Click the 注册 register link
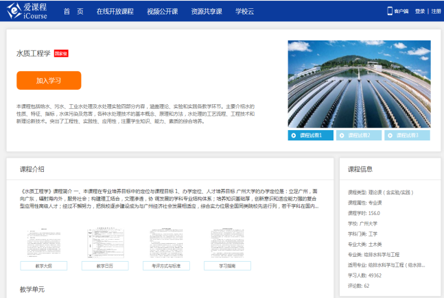This screenshot has width=444, height=298. (x=436, y=11)
